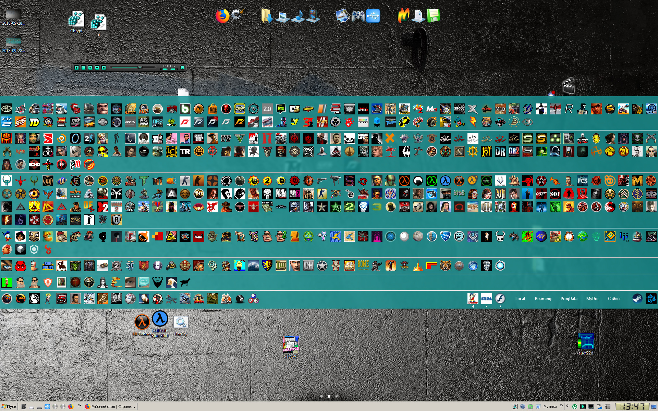Expand the Flash games folder arrow
This screenshot has height=411, width=658.
point(500,307)
